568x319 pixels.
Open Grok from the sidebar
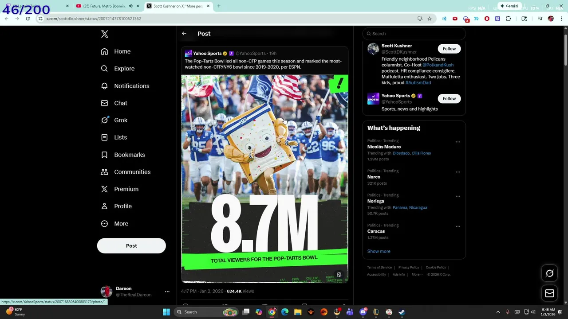114,120
